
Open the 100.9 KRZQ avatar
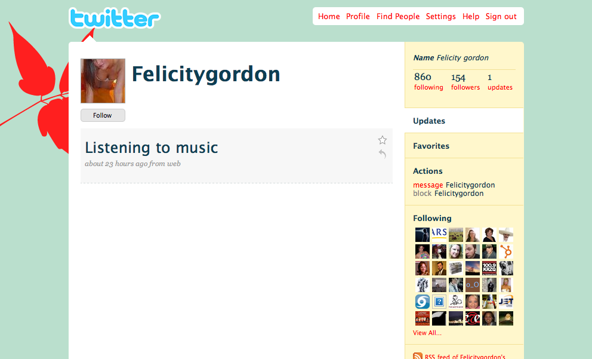(x=489, y=268)
